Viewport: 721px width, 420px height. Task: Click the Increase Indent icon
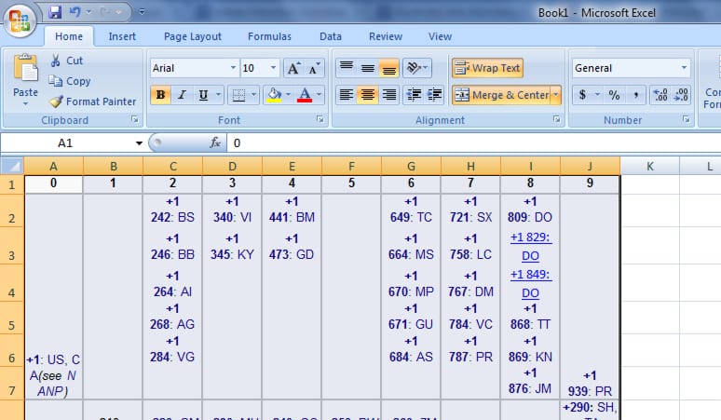(434, 95)
